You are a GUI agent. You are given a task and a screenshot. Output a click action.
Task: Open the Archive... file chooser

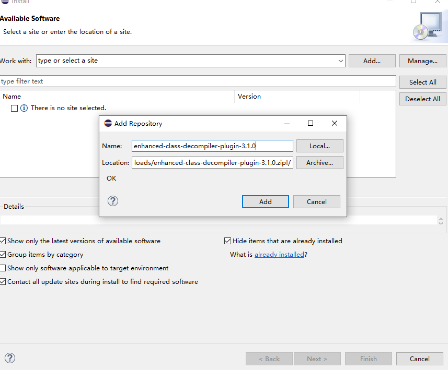(319, 163)
